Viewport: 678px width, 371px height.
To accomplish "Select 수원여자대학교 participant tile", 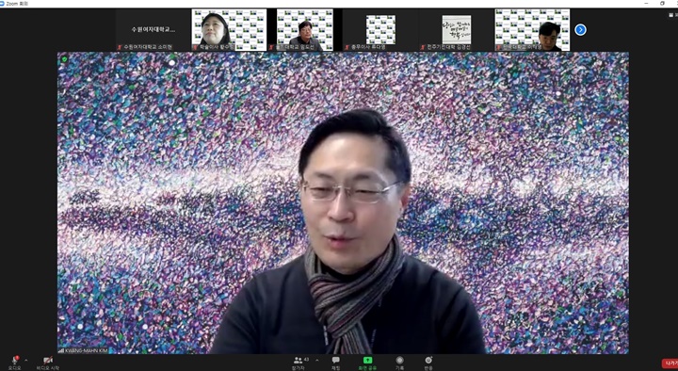I will 153,30.
